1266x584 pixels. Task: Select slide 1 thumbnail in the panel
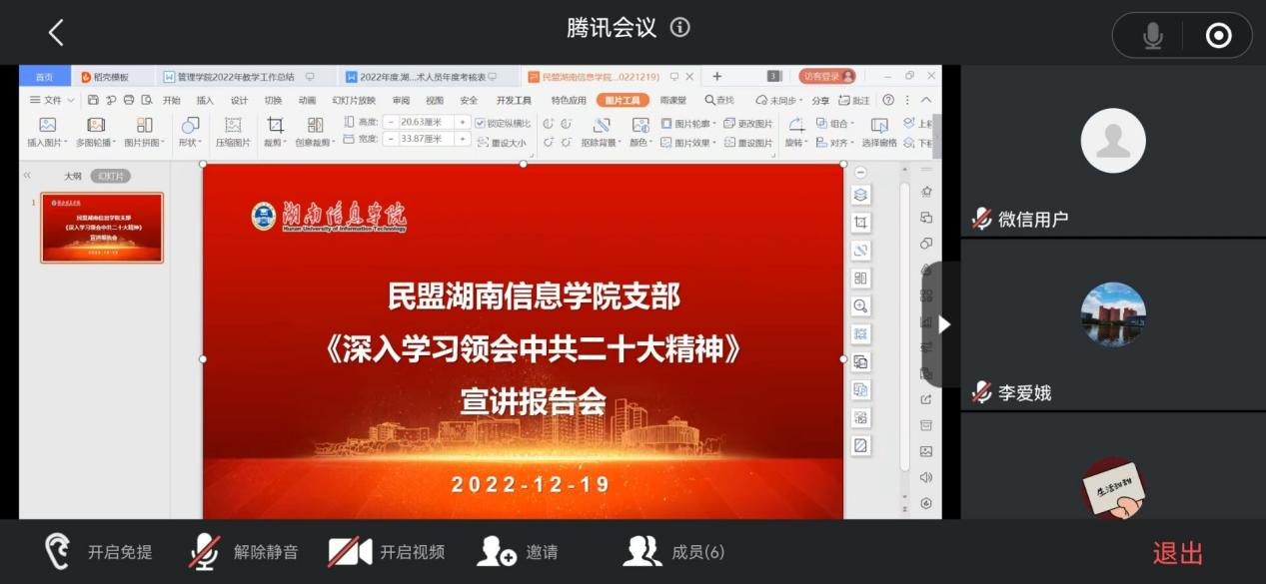[102, 228]
